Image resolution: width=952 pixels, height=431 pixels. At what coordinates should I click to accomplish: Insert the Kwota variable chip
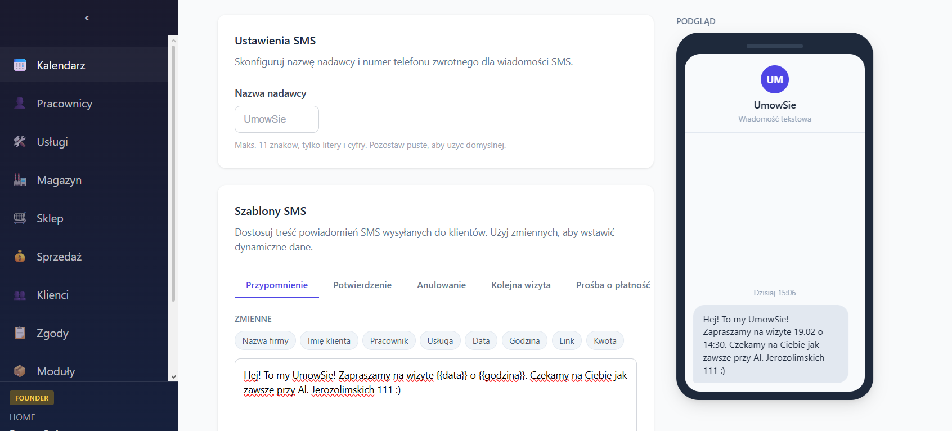tap(605, 340)
